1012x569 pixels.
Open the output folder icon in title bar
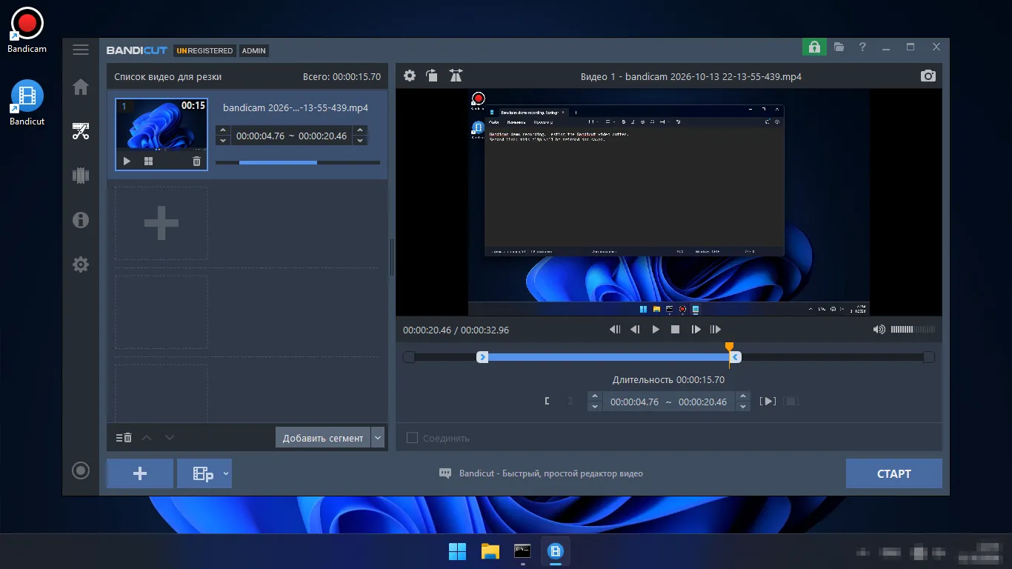click(839, 47)
